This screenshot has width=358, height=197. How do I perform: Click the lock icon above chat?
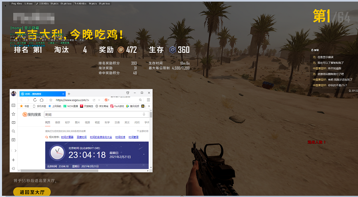(312, 50)
